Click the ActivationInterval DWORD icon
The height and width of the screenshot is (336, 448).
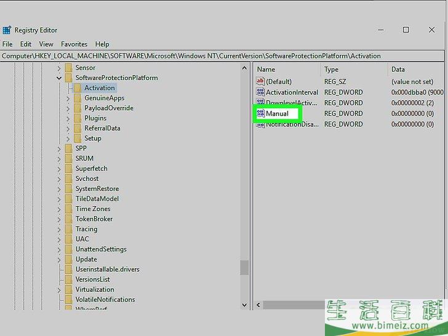coord(260,92)
